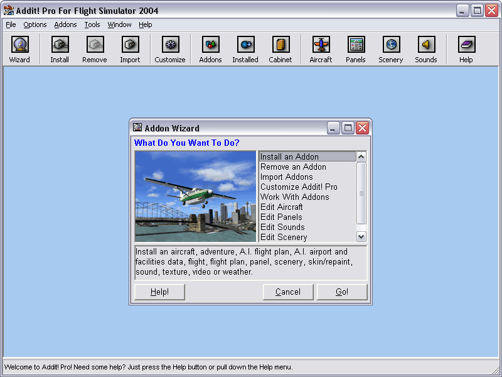The height and width of the screenshot is (377, 502).
Task: Click the list scrollbar up arrow
Action: (x=361, y=156)
